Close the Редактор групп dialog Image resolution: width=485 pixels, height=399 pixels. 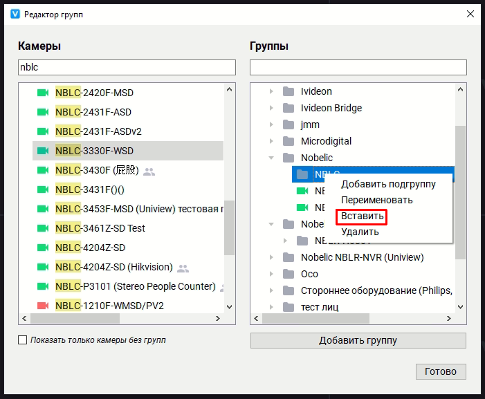click(470, 15)
